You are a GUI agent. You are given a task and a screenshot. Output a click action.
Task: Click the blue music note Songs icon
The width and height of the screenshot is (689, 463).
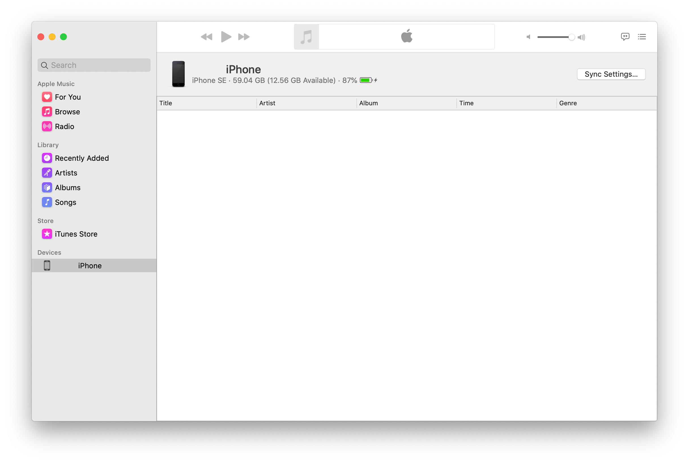point(47,203)
